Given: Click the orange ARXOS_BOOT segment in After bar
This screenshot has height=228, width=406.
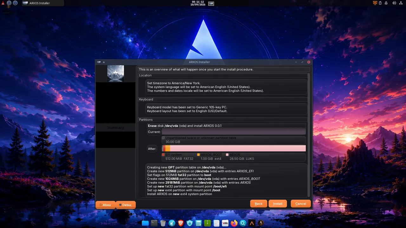Looking at the screenshot, I should (x=168, y=149).
